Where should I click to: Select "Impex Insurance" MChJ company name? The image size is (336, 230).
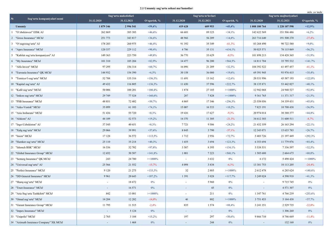(x=30, y=211)
